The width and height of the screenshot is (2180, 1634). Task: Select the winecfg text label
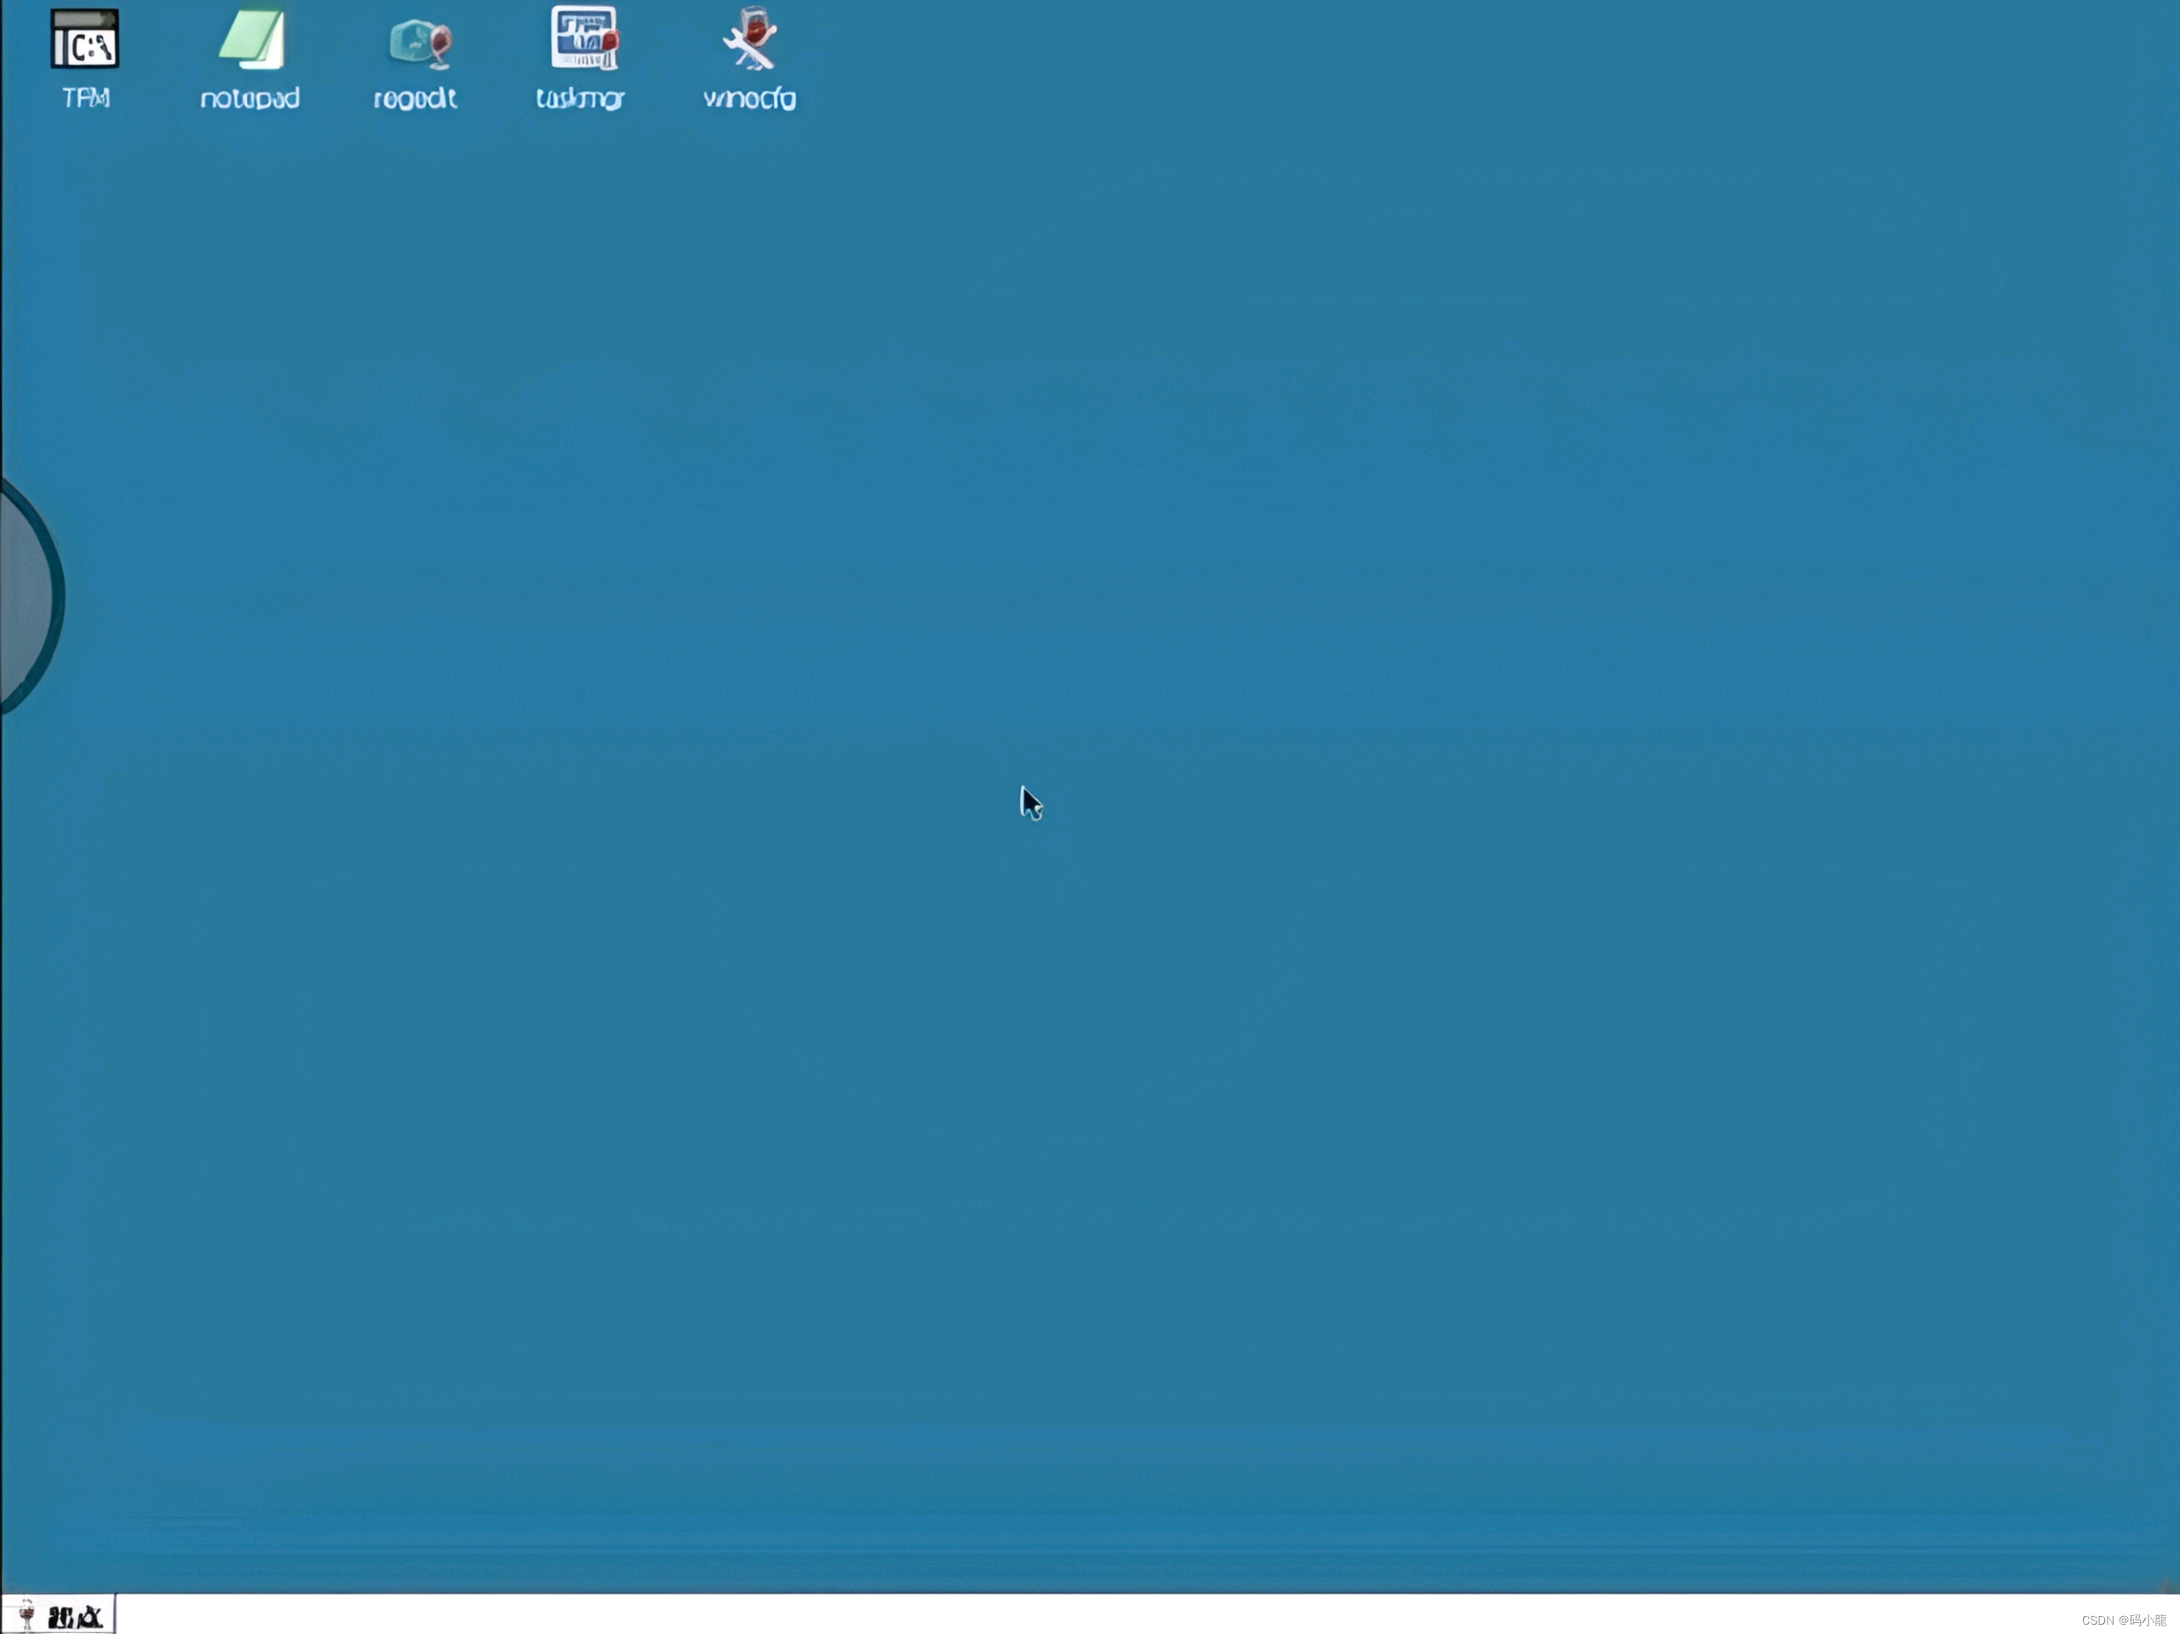[749, 99]
